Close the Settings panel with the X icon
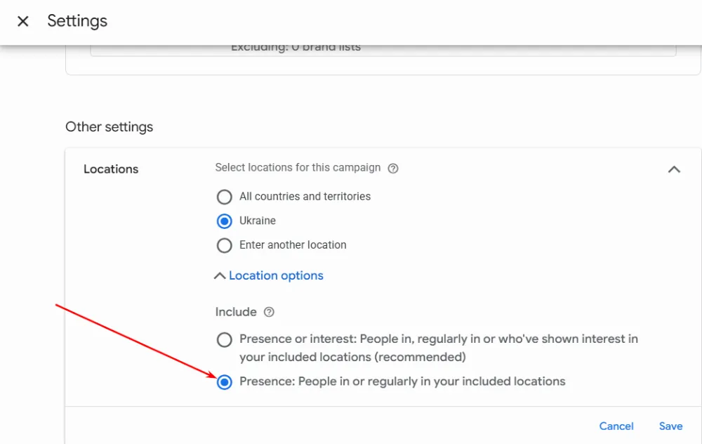702x444 pixels. (x=23, y=21)
